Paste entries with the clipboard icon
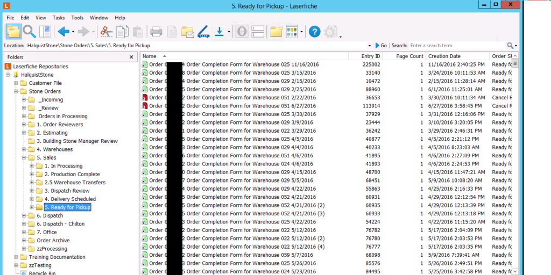 tap(138, 32)
